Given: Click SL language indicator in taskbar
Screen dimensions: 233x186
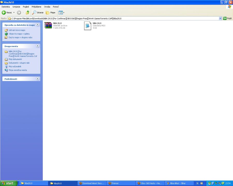Looking at the screenshot, I should (x=197, y=183).
